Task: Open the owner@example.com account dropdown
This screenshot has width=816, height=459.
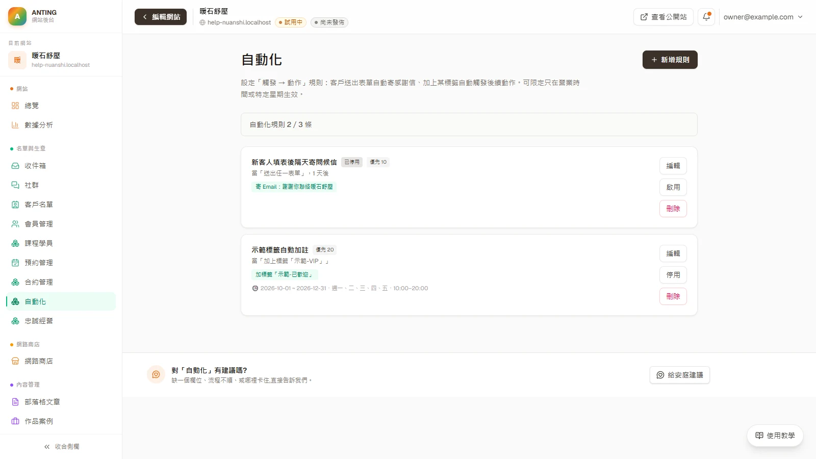Action: [x=763, y=17]
